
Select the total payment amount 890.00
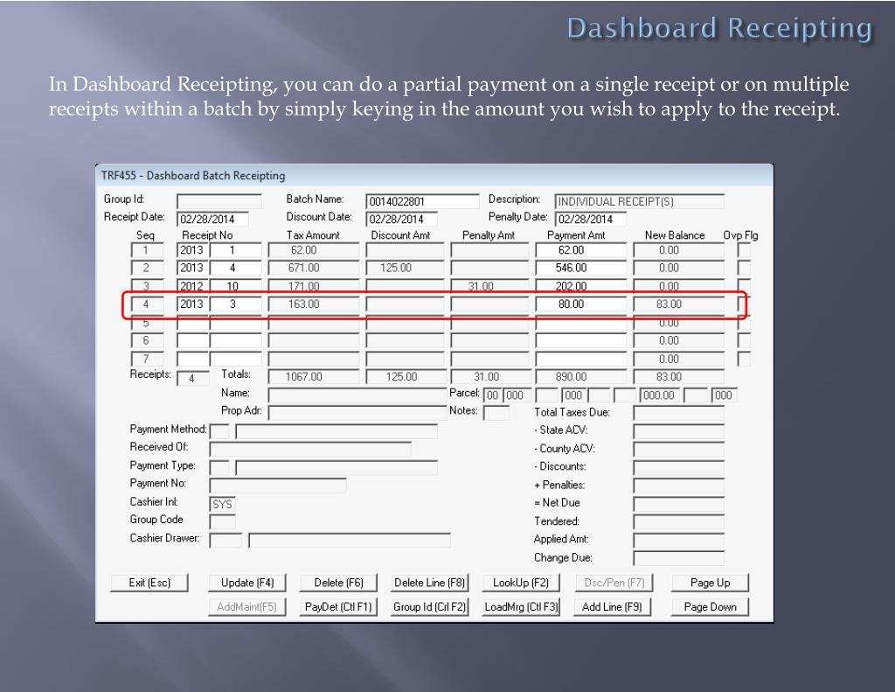tap(581, 377)
